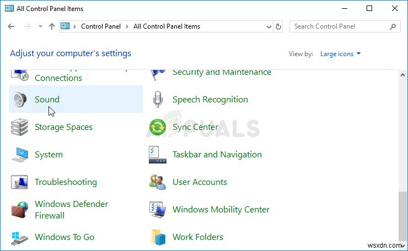Open the Storage Spaces link

[64, 127]
